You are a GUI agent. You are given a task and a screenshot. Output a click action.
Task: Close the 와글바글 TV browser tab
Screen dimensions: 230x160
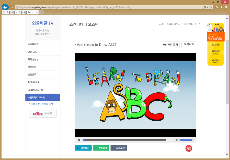(x=37, y=12)
